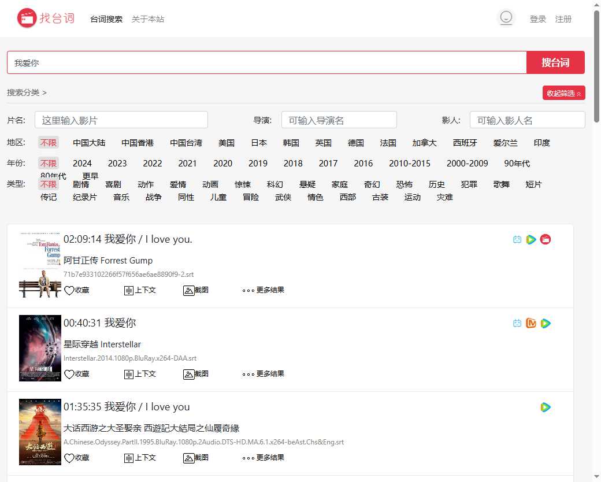The width and height of the screenshot is (601, 482).
Task: Select the 科幻 genre filter
Action: (x=274, y=184)
